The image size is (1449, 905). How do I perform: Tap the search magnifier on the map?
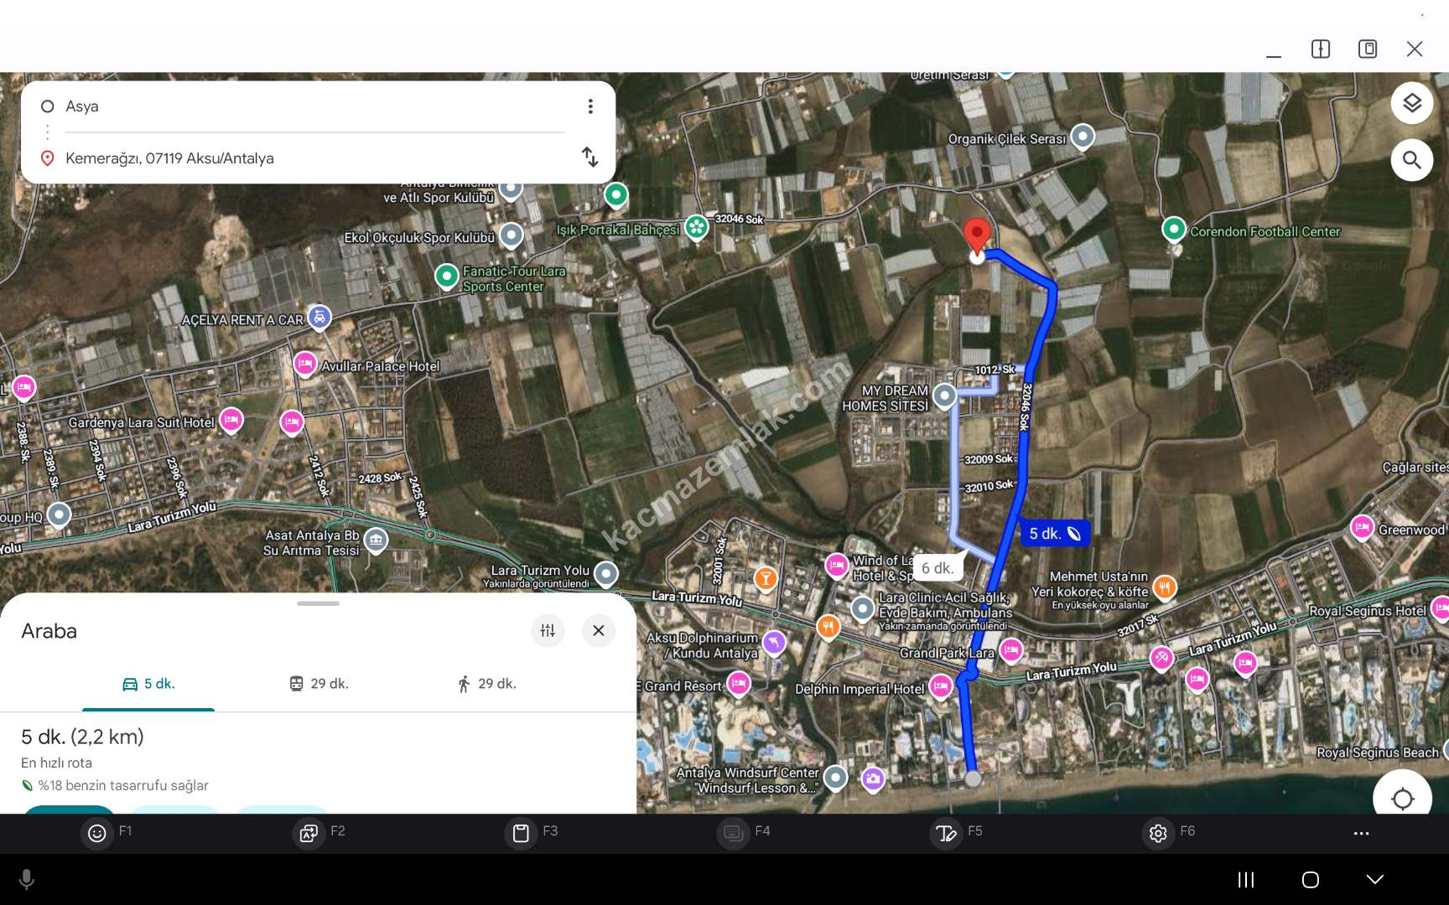pos(1412,160)
